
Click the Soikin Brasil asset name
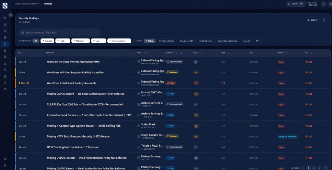pyautogui.click(x=148, y=124)
